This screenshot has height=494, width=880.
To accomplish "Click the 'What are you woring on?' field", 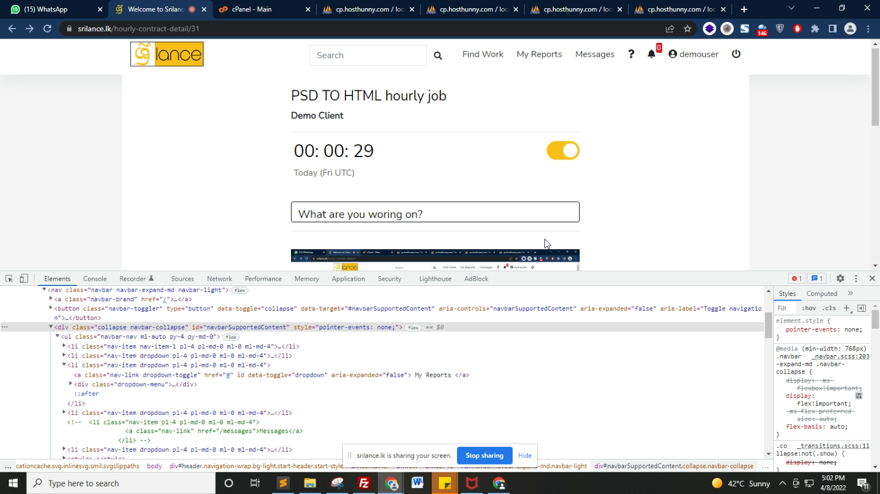I will click(x=435, y=212).
